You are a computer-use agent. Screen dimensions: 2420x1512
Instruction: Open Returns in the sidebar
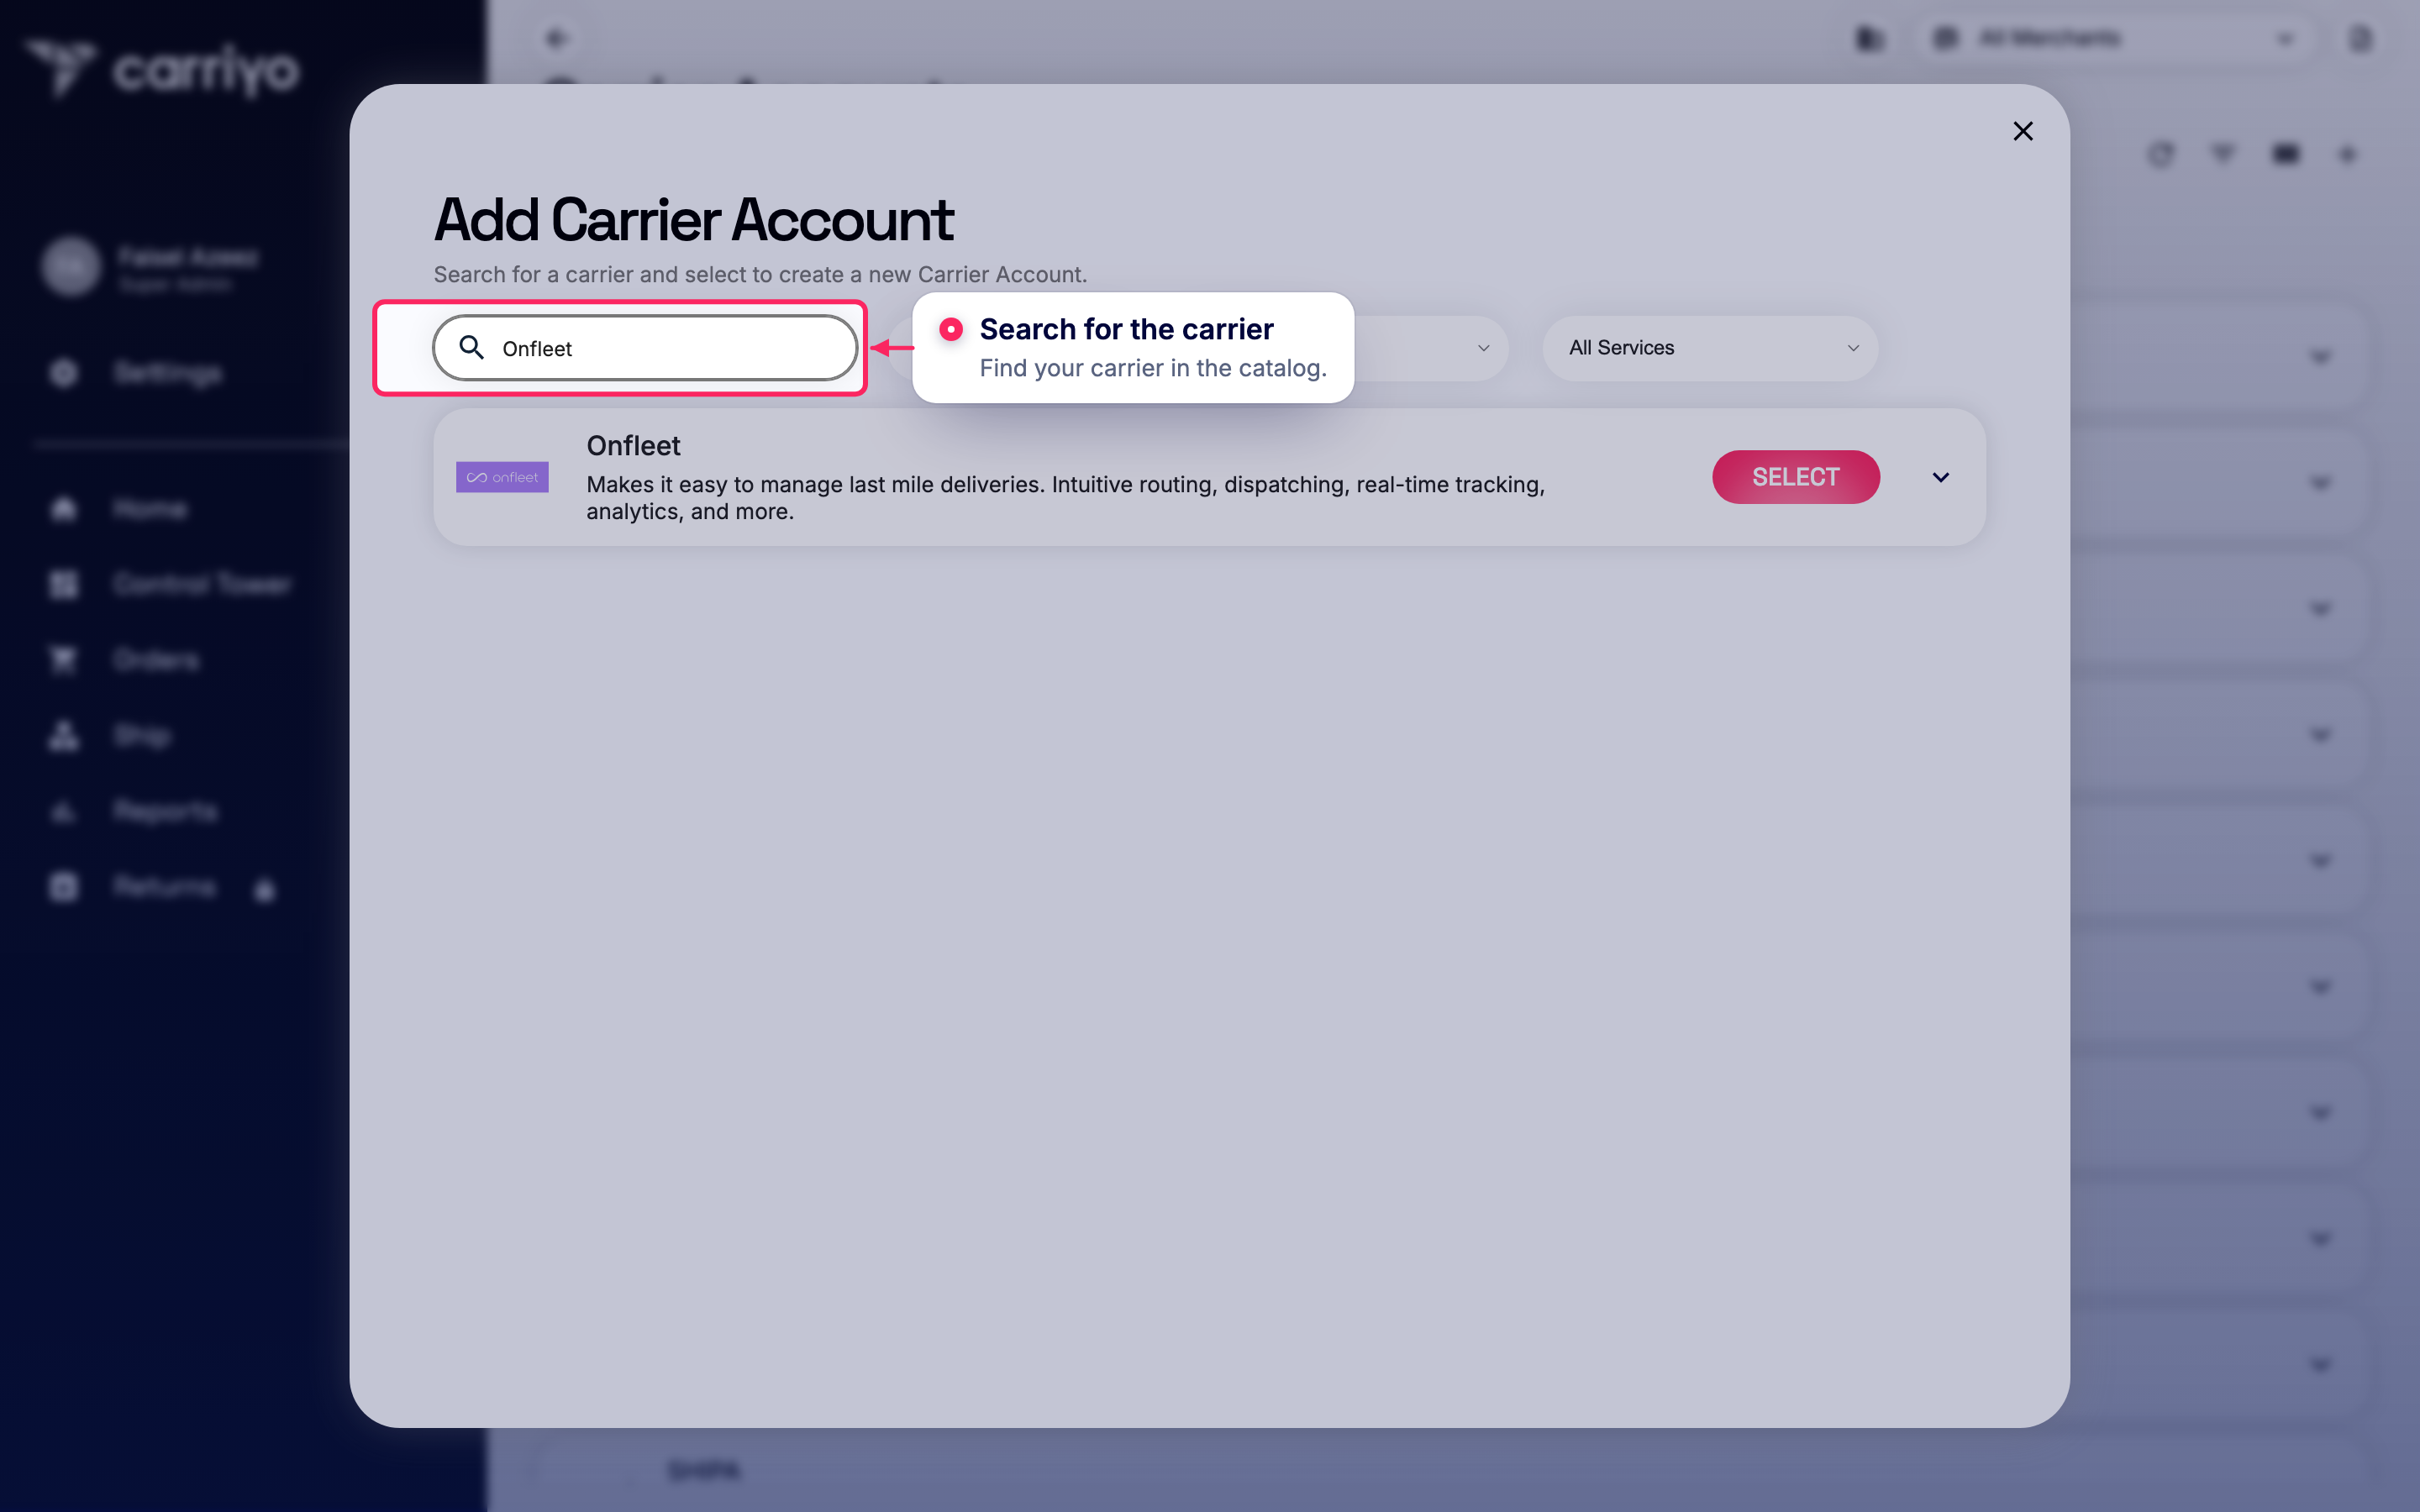164,887
